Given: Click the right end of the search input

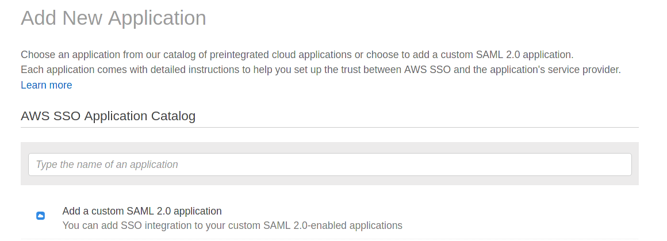Looking at the screenshot, I should 621,165.
